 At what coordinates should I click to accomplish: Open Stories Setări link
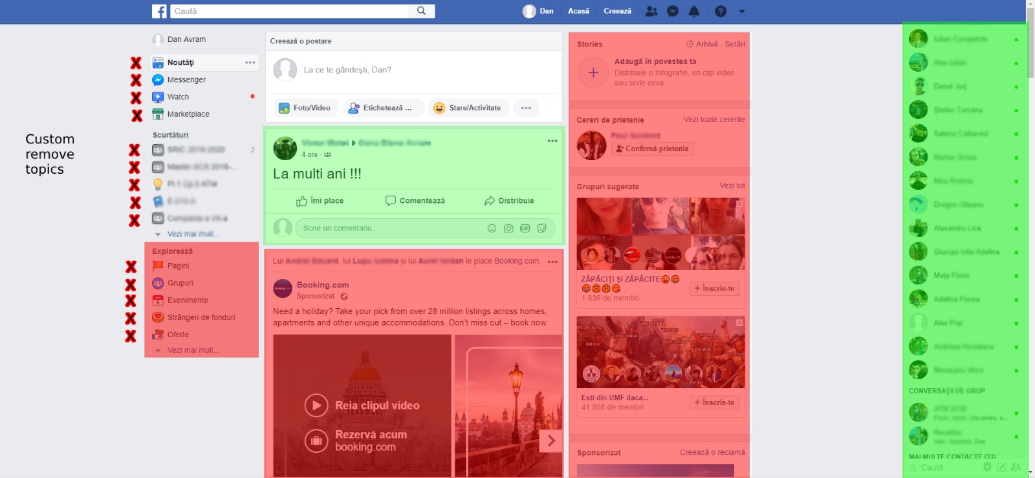coord(735,44)
